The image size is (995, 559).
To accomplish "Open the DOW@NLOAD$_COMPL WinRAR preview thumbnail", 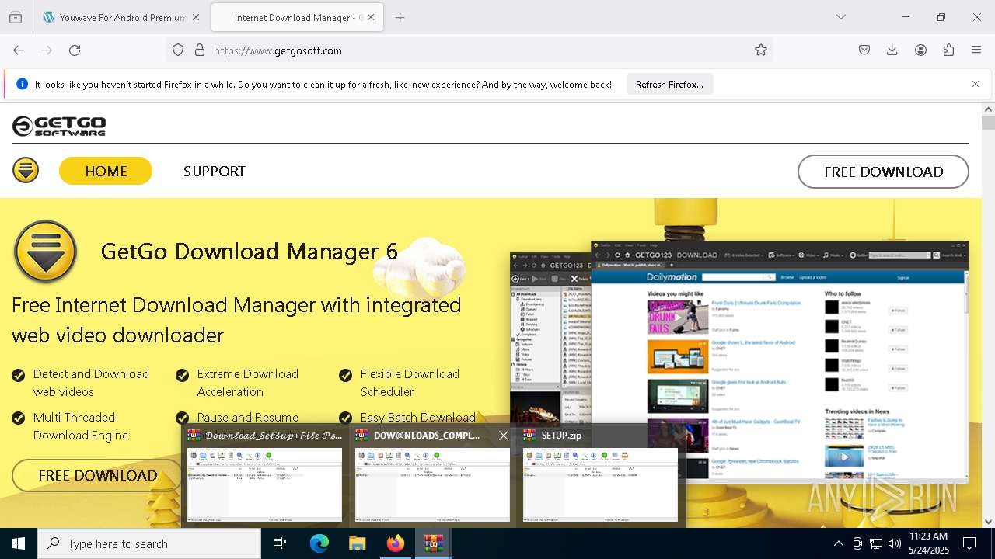I will (x=432, y=484).
